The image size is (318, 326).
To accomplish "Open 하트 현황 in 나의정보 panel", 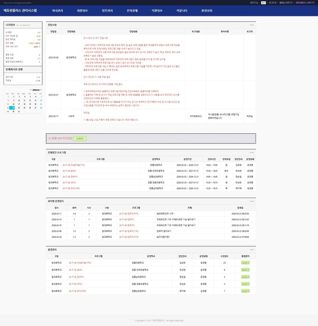I will tap(10, 43).
